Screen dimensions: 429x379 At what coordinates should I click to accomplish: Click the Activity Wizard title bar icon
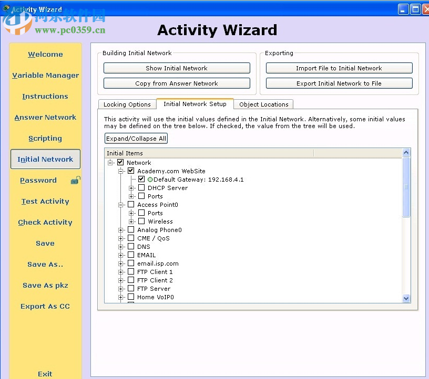click(6, 8)
